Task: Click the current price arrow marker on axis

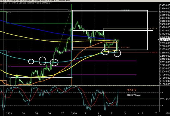Action: click(159, 40)
